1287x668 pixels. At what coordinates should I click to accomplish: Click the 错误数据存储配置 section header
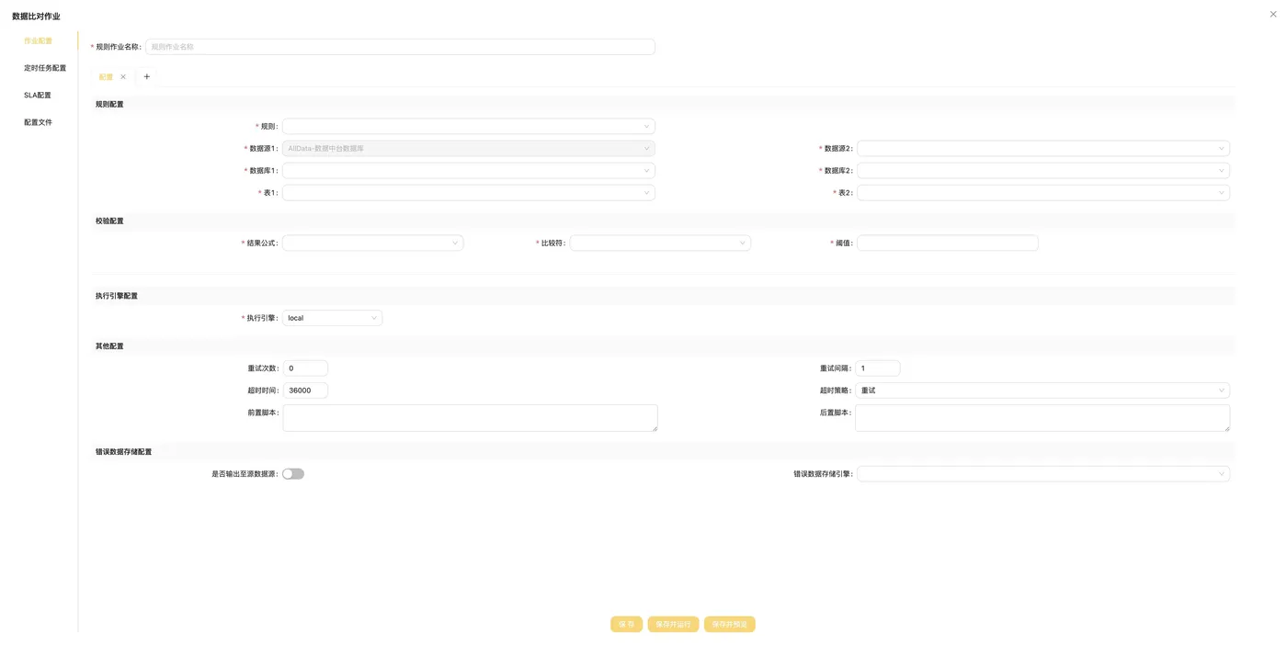(123, 452)
